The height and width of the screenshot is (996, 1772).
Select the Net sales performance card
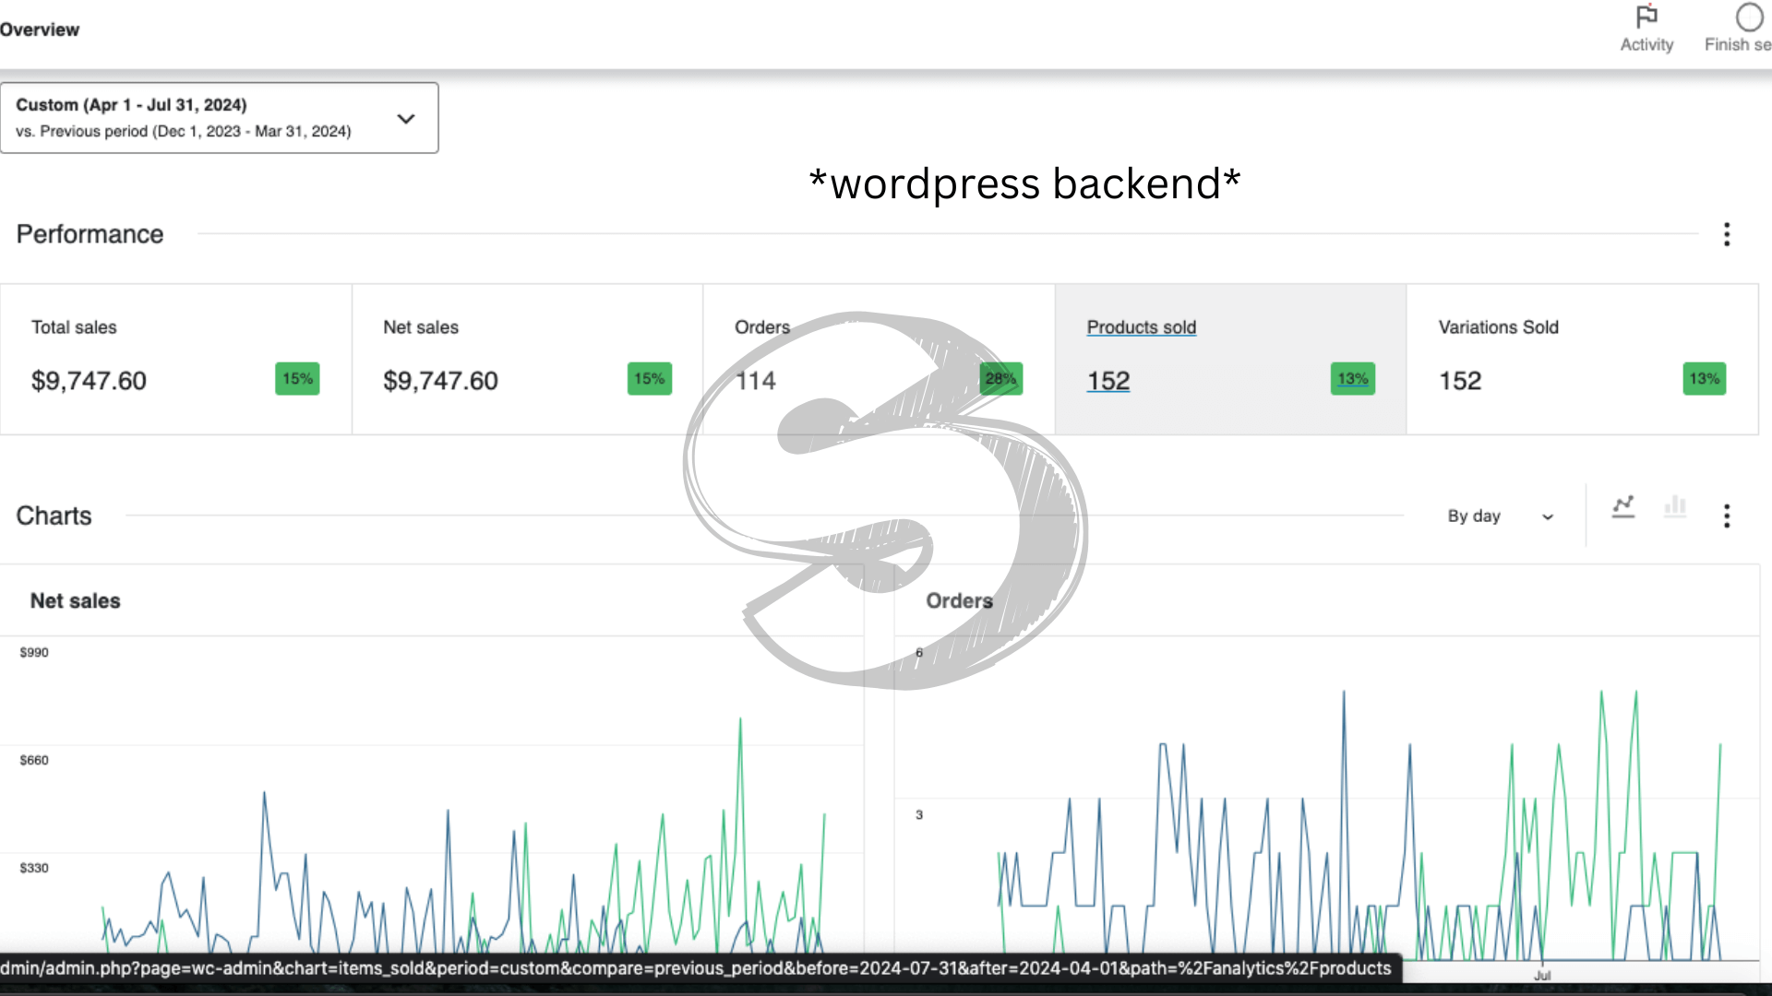point(527,359)
